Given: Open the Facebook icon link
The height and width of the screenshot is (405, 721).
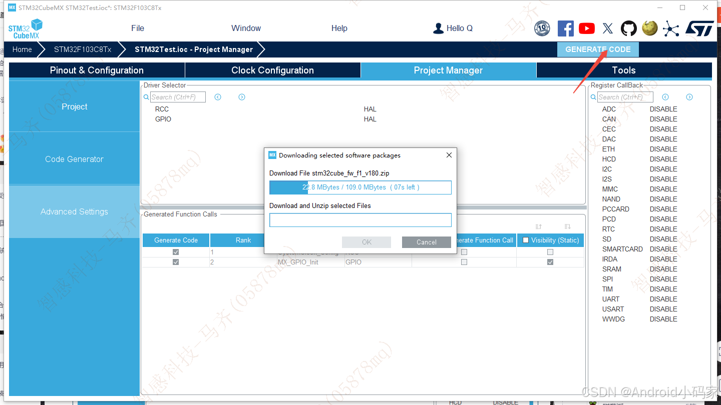Looking at the screenshot, I should point(566,28).
